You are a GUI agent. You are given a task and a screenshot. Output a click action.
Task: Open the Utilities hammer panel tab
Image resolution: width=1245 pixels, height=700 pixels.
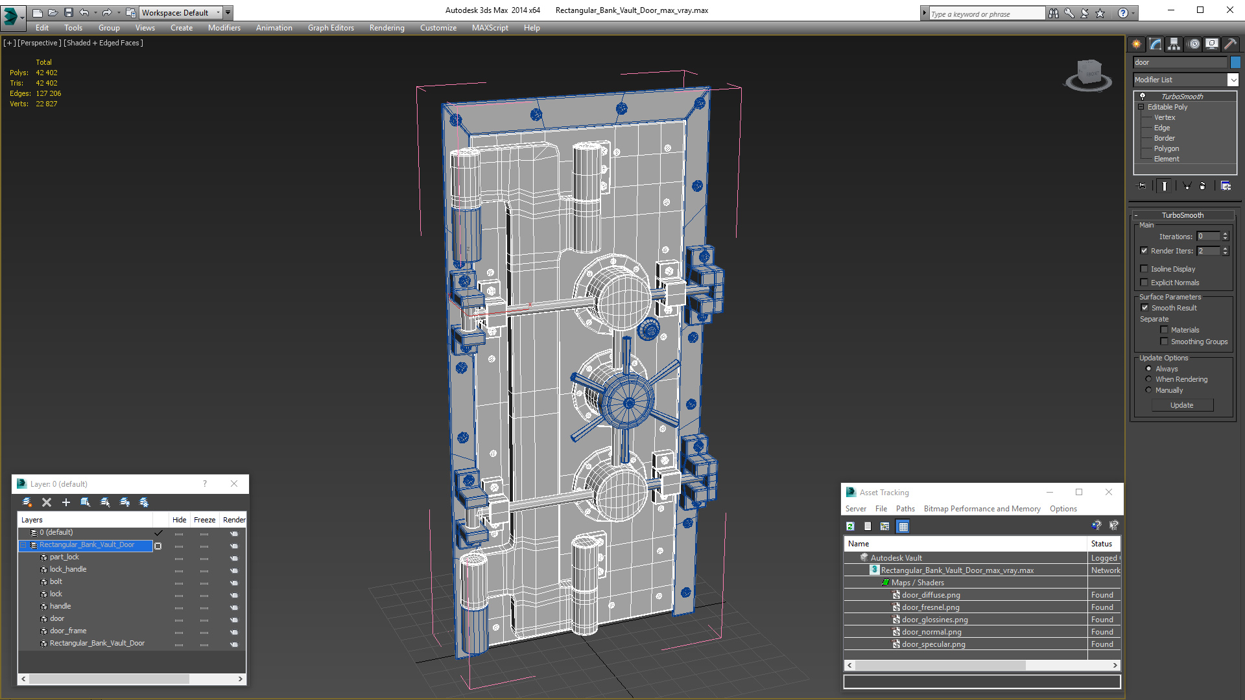click(x=1230, y=44)
